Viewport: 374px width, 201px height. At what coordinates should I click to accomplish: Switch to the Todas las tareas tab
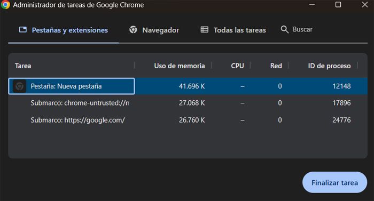[x=233, y=30]
